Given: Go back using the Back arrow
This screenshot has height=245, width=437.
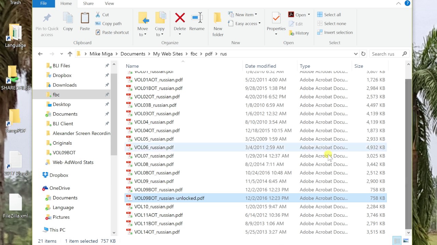Looking at the screenshot, I should (40, 54).
